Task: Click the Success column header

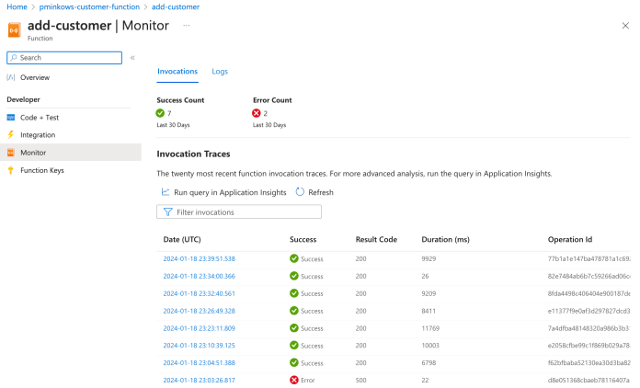Action: pyautogui.click(x=303, y=239)
